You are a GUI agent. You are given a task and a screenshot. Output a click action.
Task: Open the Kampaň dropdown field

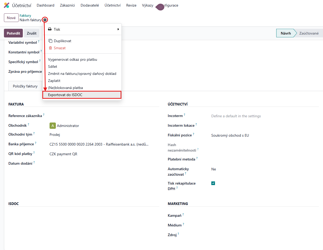265,215
